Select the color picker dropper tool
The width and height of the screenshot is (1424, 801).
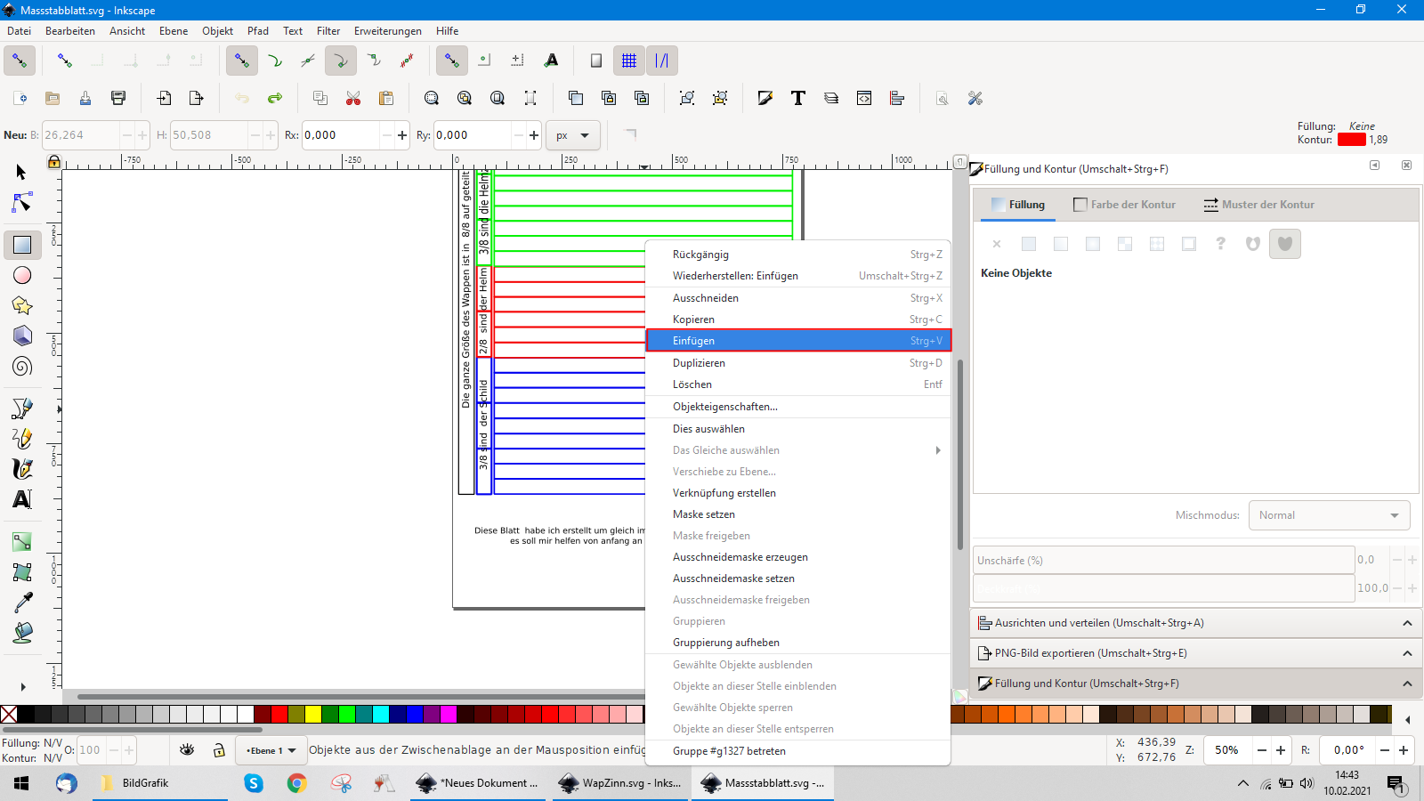pyautogui.click(x=22, y=603)
